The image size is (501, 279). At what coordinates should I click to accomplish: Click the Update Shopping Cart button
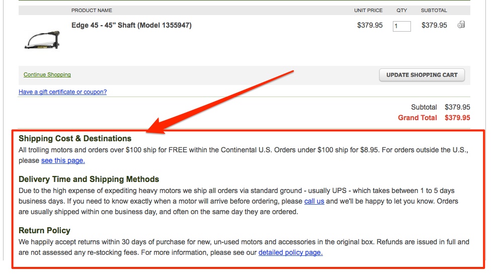[422, 75]
